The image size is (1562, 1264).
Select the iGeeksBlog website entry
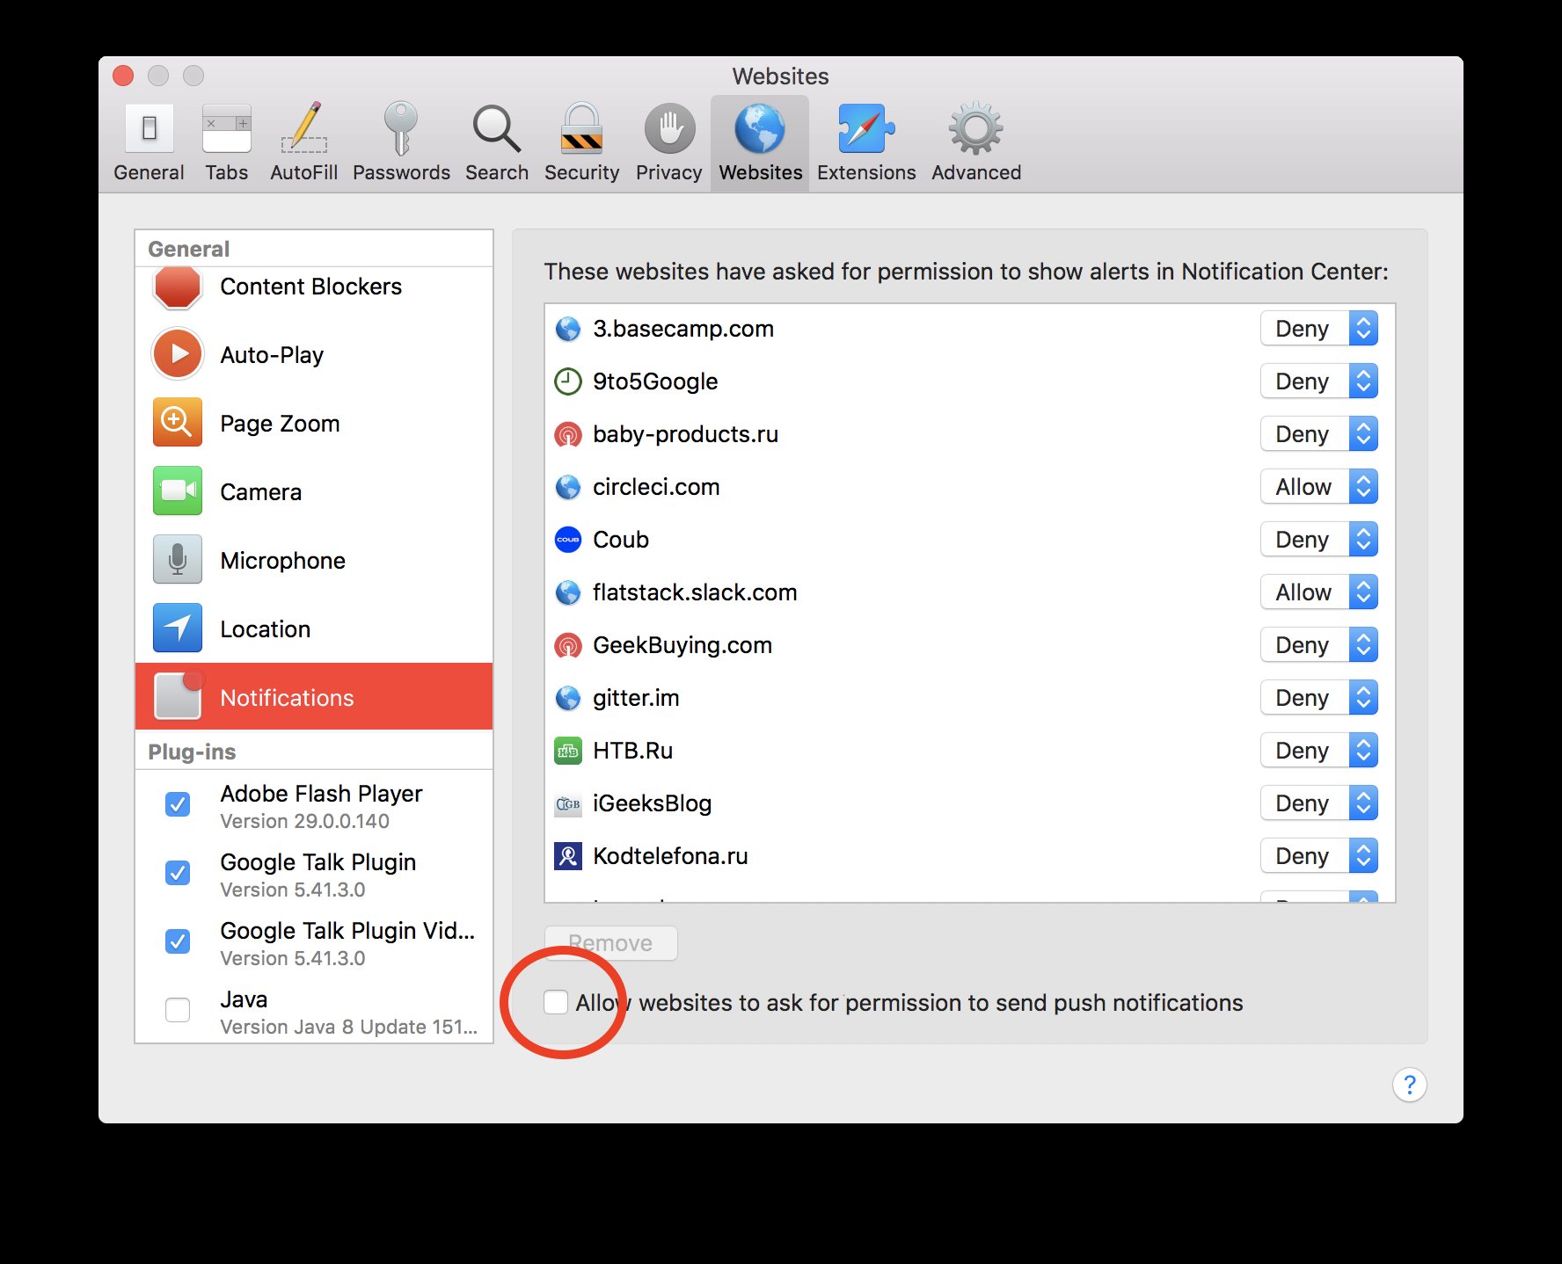coord(970,803)
